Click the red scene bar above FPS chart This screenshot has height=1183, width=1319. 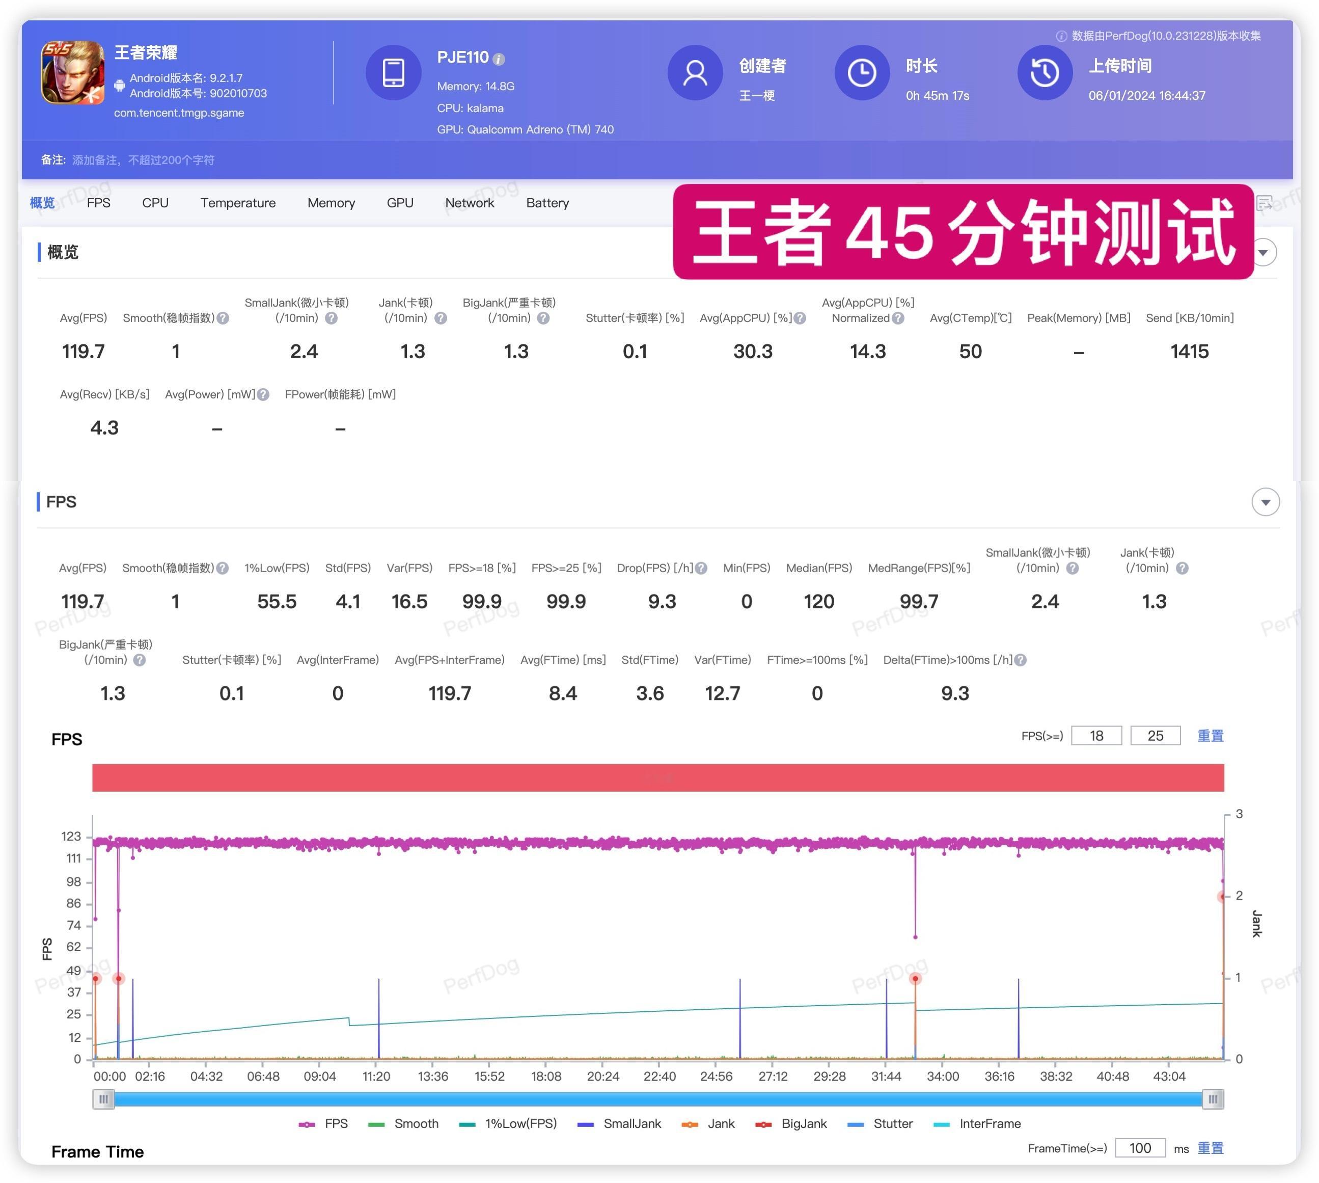[x=658, y=778]
